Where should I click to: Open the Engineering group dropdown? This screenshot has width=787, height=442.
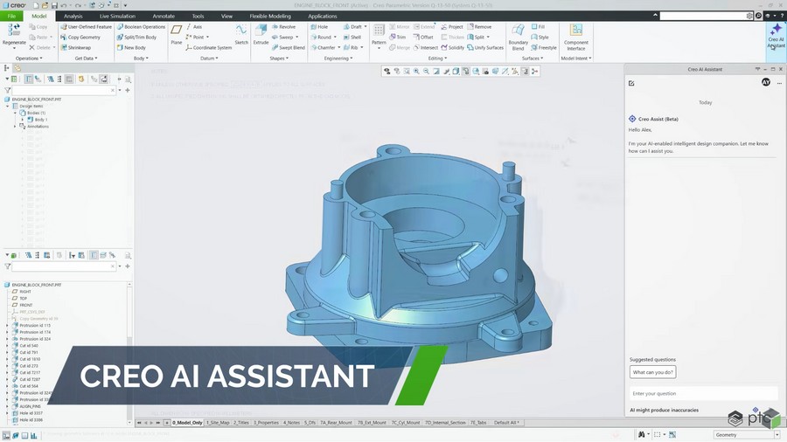[x=338, y=59]
